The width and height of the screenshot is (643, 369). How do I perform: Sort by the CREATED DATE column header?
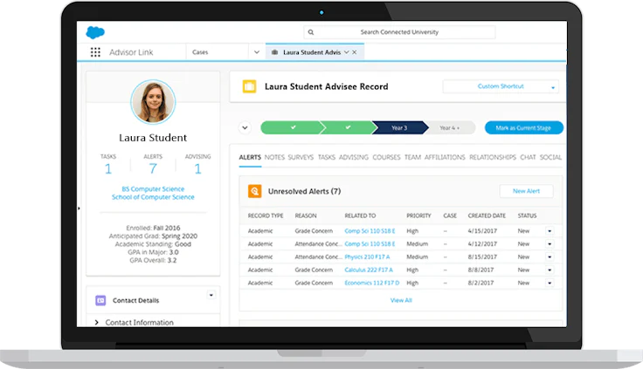(x=487, y=215)
